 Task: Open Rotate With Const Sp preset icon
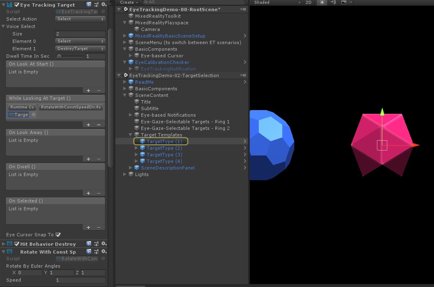(x=96, y=252)
